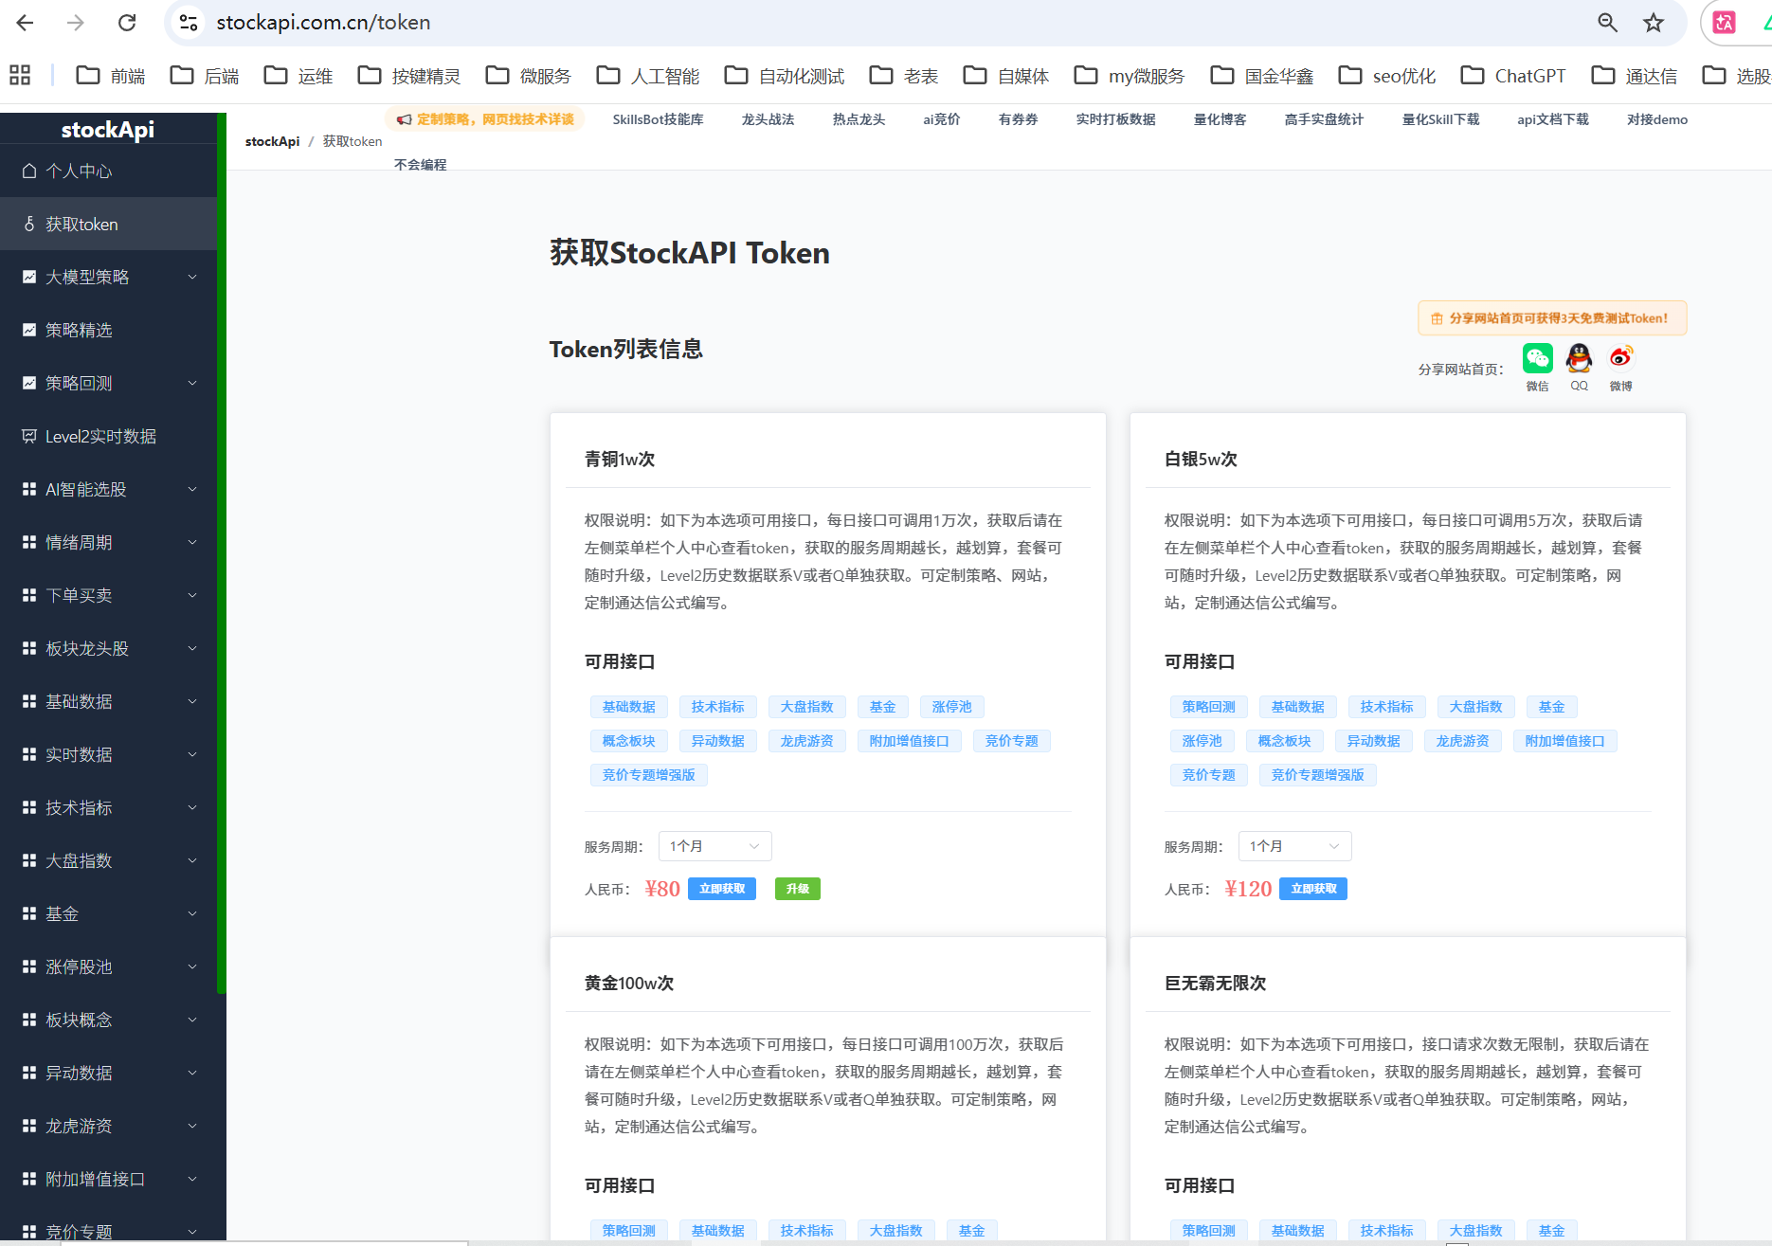
Task: Open 服务周期 dropdown in 白银5w次 card
Action: pos(1294,846)
